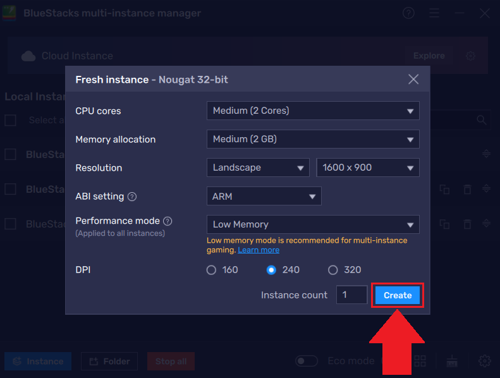The image size is (500, 378).
Task: Toggle the Select all checkbox
Action: click(x=11, y=120)
